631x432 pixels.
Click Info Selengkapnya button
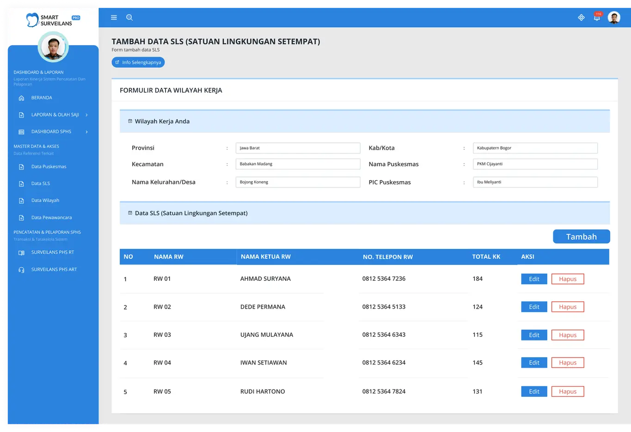138,62
